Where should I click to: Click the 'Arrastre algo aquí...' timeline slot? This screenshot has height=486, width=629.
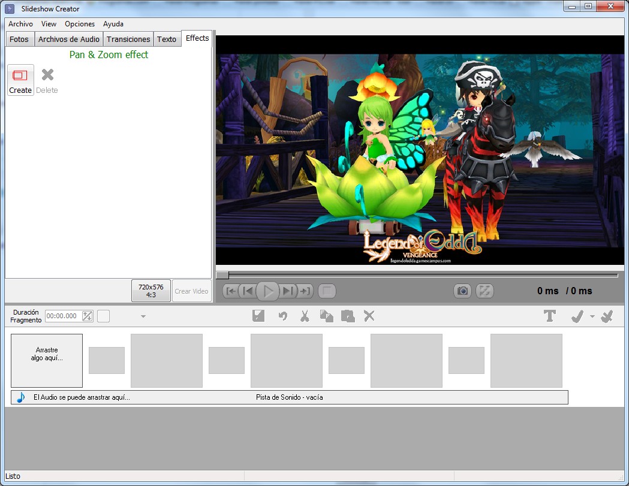47,361
